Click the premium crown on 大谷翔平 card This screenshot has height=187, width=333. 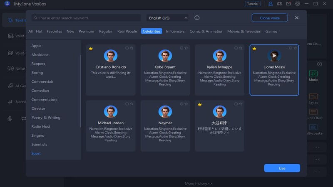coord(200,105)
